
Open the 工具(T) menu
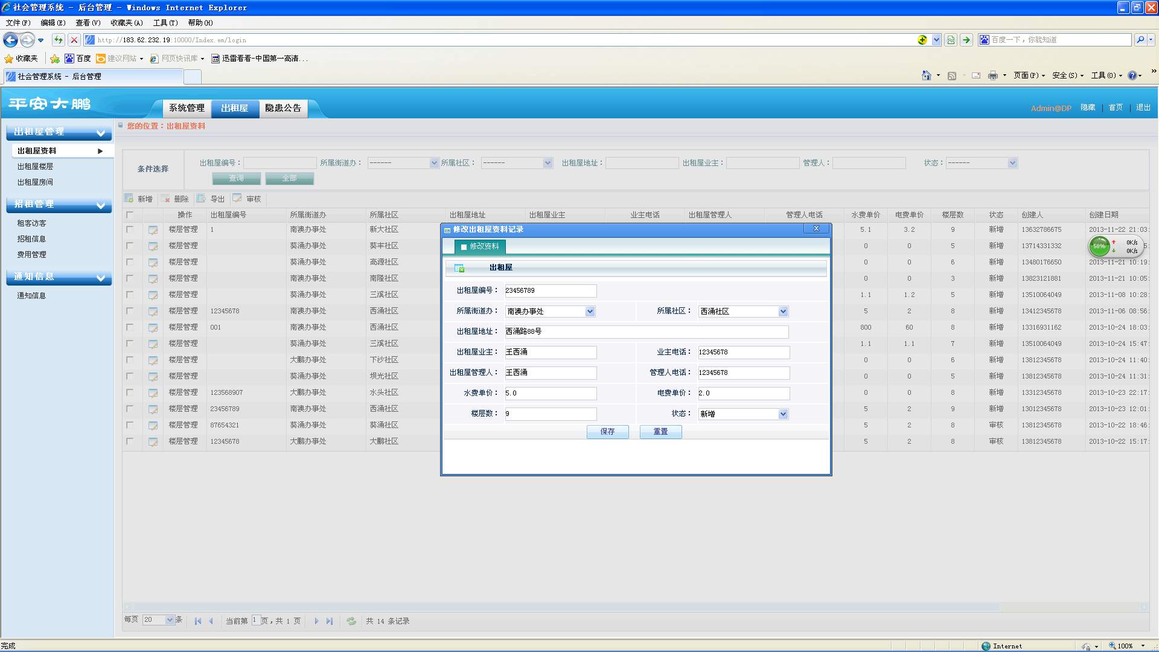165,23
